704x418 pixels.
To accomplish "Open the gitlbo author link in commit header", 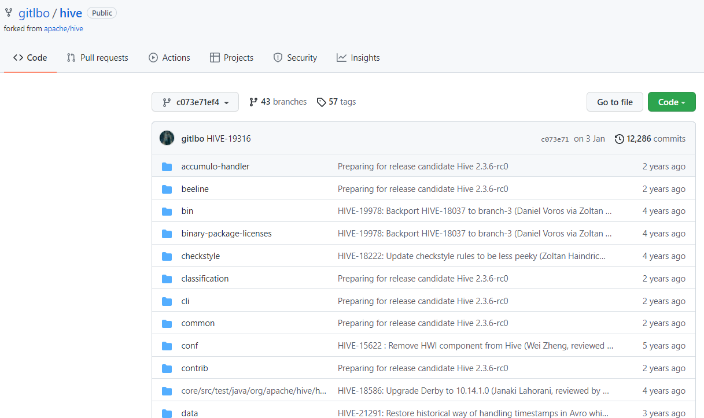I will (193, 139).
